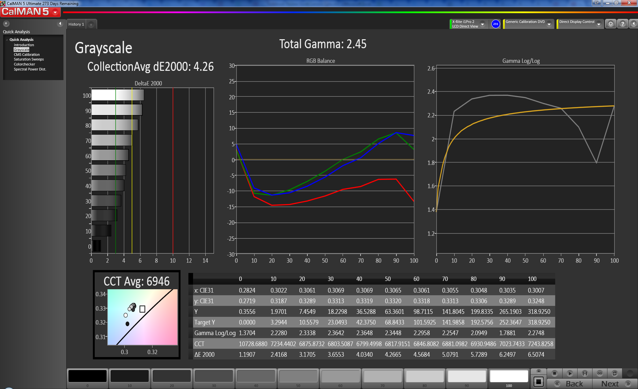Image resolution: width=638 pixels, height=389 pixels.
Task: Expand the Generic Calibration DVD source dropdown
Action: coord(549,24)
